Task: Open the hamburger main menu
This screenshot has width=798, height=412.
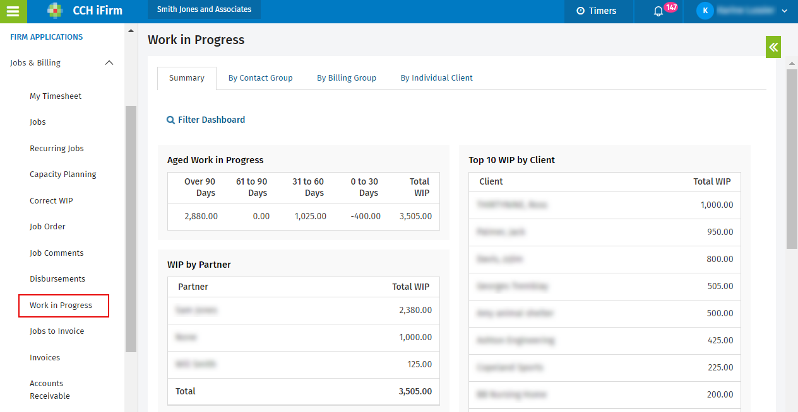Action: pos(14,11)
